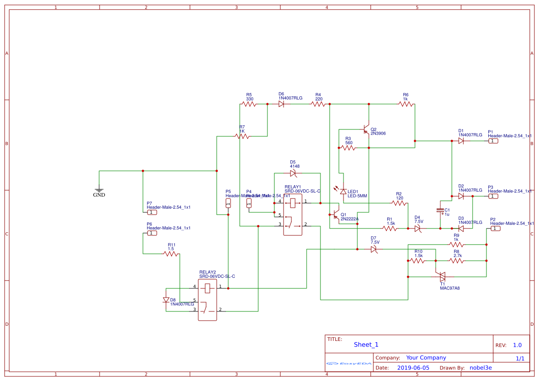Pick the R6 1k resistor symbol
Image resolution: width=539 pixels, height=381 pixels.
pyautogui.click(x=406, y=104)
